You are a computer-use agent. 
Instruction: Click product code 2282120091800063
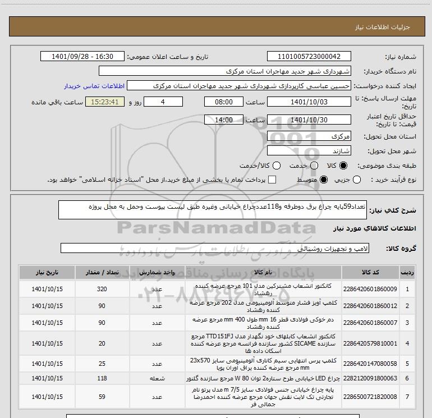coord(370,378)
